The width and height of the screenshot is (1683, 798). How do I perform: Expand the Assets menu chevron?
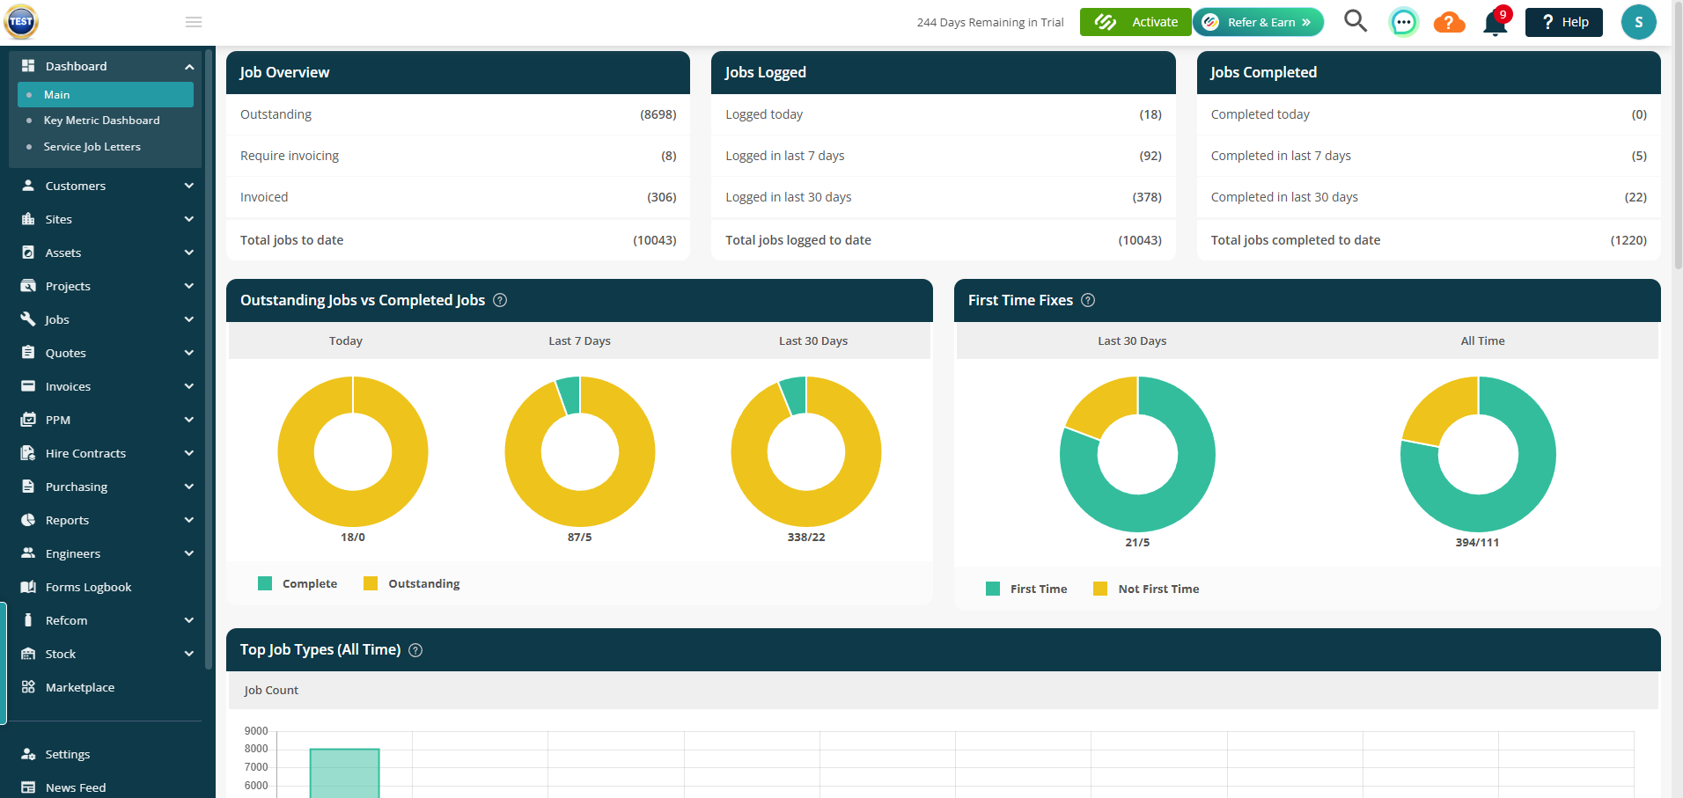click(189, 253)
